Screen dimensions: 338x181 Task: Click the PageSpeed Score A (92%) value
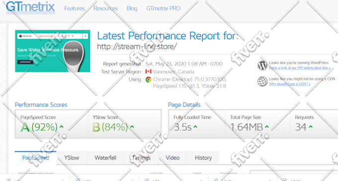point(39,127)
